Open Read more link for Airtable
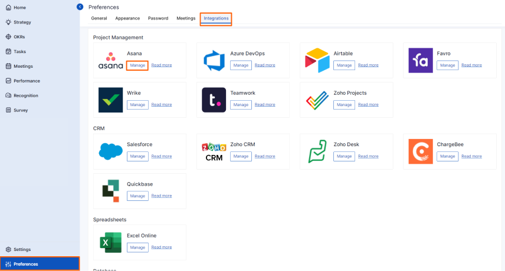The height and width of the screenshot is (271, 505). coord(369,65)
